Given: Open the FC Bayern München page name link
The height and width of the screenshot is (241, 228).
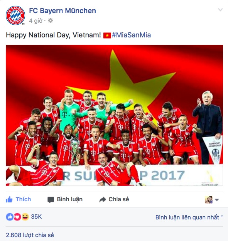Looking at the screenshot, I should point(62,11).
